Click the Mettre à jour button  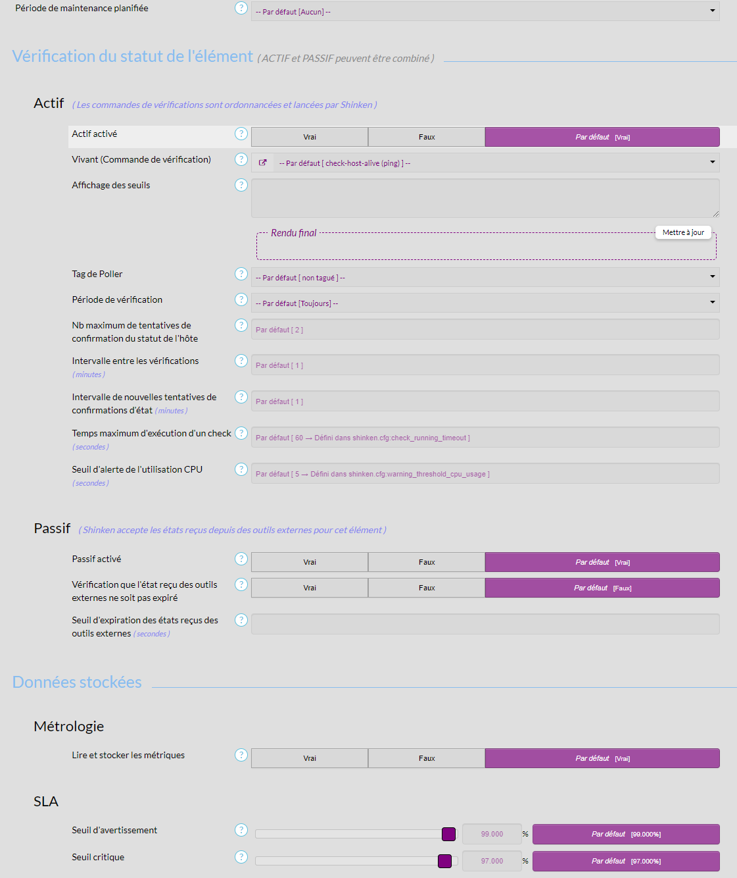click(683, 232)
